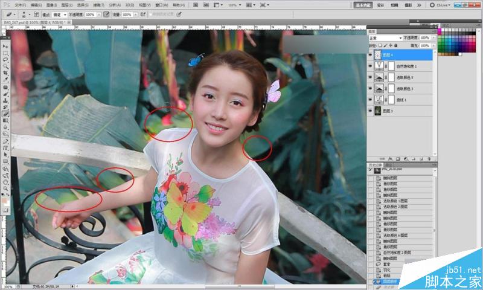The image size is (483, 290).
Task: Activate the Eraser tool in toolbox
Action: click(5, 114)
